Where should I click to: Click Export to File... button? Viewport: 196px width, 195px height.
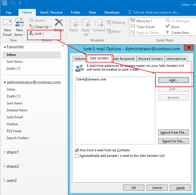(x=173, y=141)
